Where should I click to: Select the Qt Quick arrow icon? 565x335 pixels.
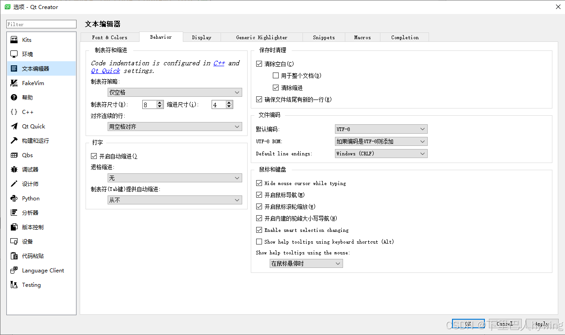[14, 127]
